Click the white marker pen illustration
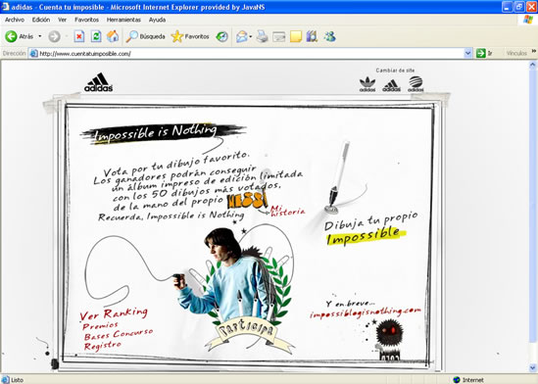 click(339, 175)
